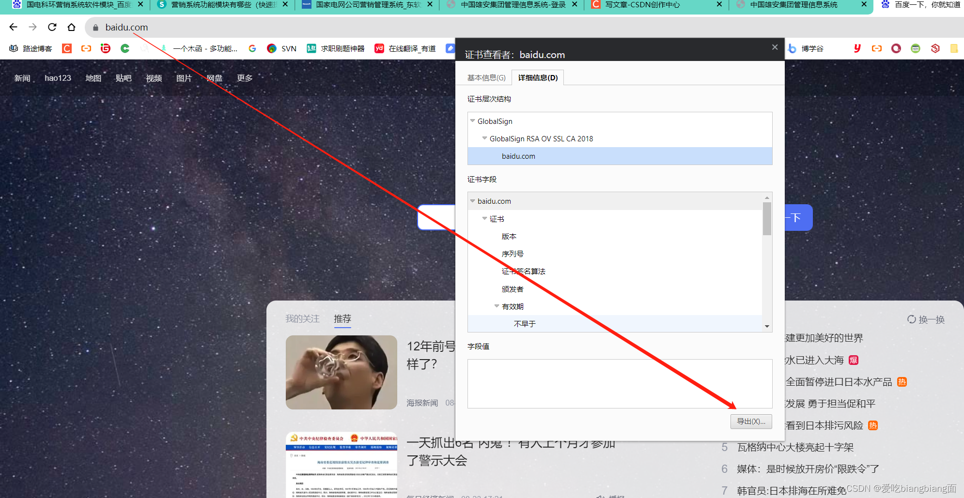
Task: Select the 推荐 feed tab
Action: (342, 318)
